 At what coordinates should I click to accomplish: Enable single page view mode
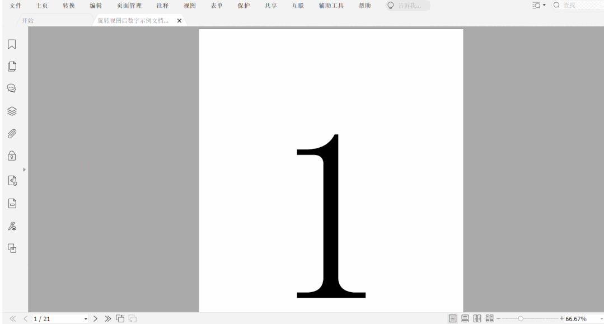pos(453,318)
